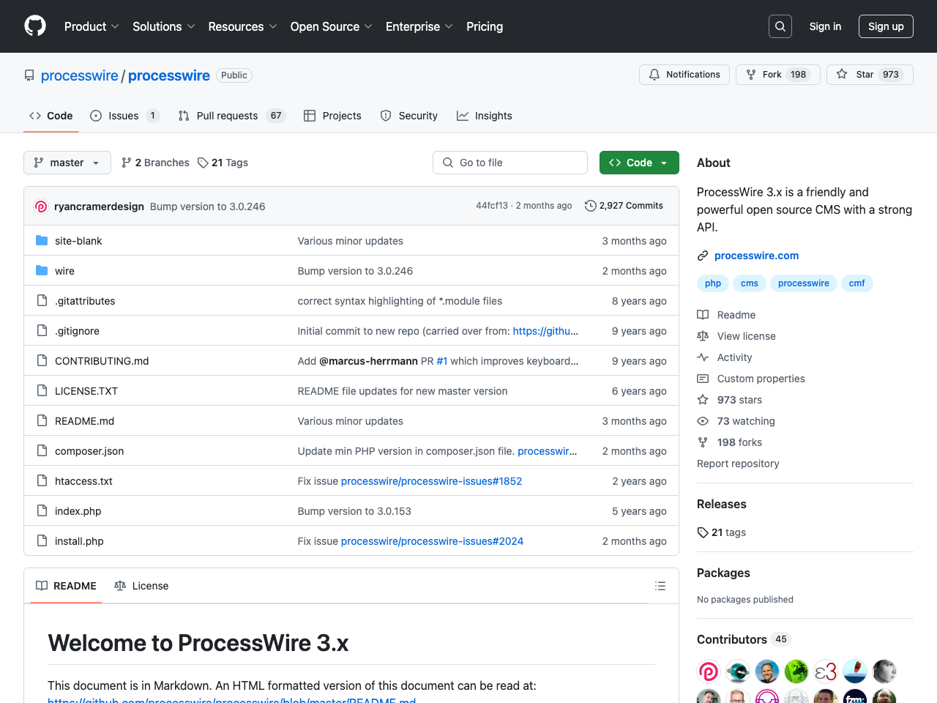
Task: Click the fork icon beside 198 forks
Action: [703, 442]
